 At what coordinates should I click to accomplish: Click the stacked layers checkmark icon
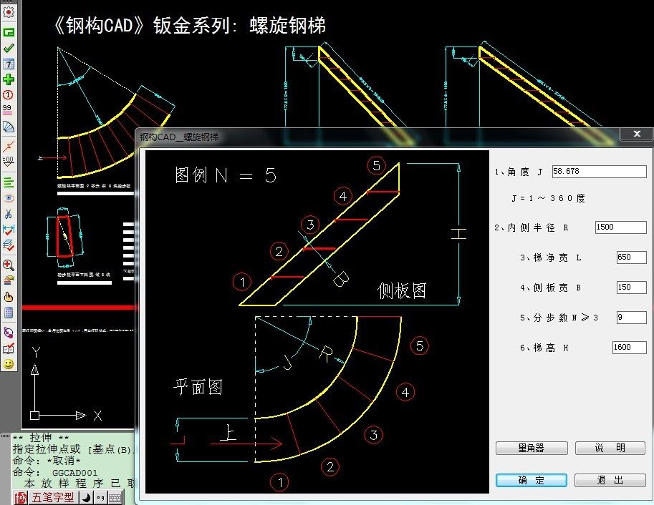point(9,245)
